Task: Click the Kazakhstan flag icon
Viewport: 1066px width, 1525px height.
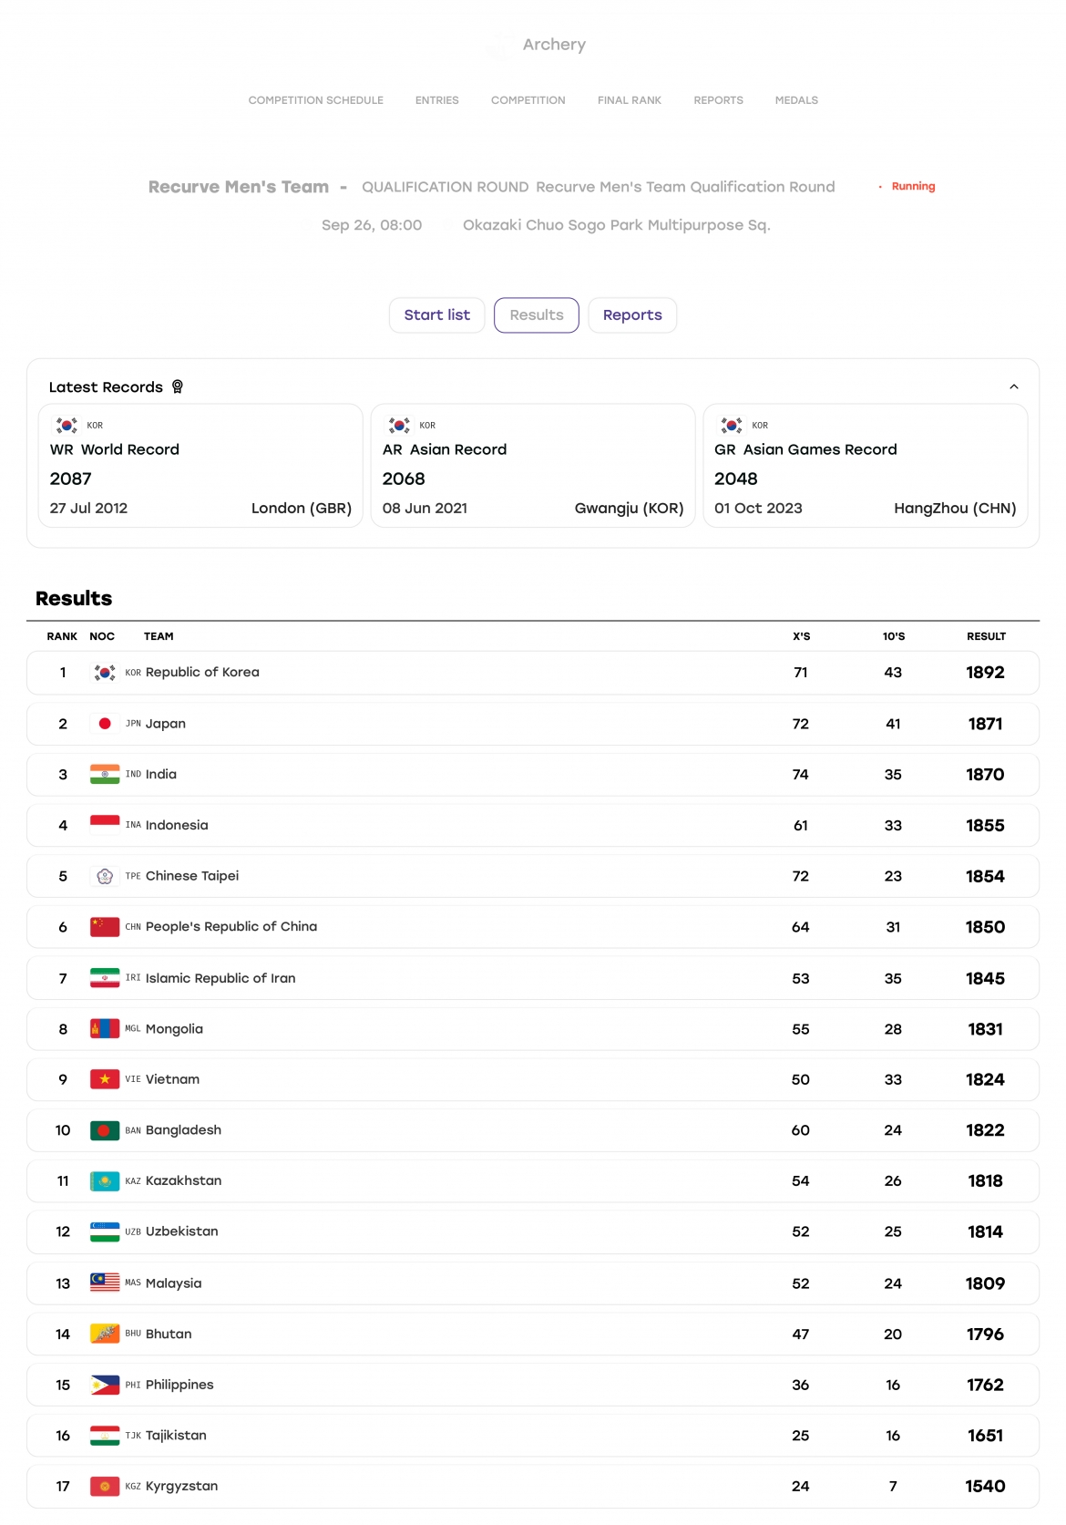Action: tap(105, 1181)
